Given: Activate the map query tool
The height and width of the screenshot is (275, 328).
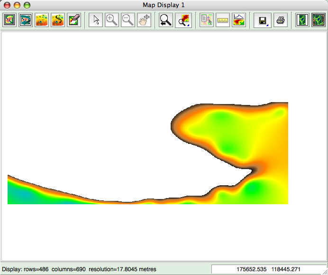Looking at the screenshot, I should point(206,20).
